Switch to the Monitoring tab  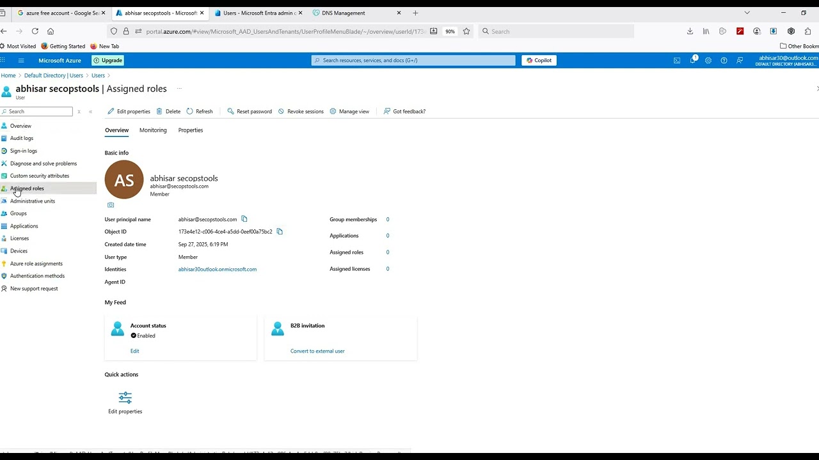tap(153, 130)
